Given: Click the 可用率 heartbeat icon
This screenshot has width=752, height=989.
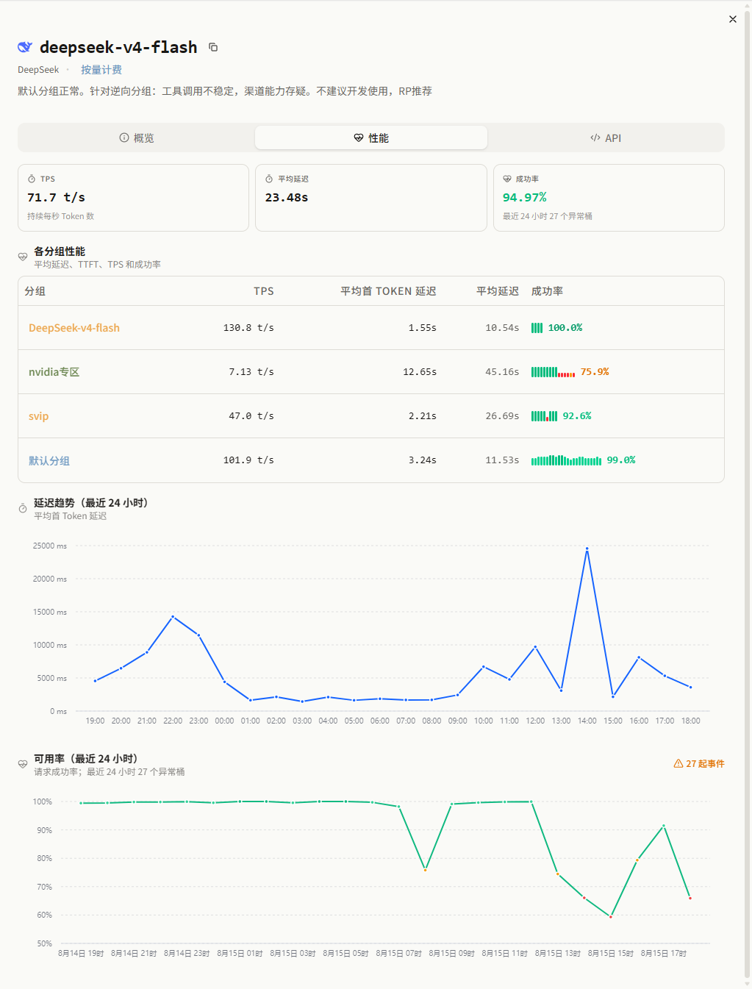Looking at the screenshot, I should 23,764.
